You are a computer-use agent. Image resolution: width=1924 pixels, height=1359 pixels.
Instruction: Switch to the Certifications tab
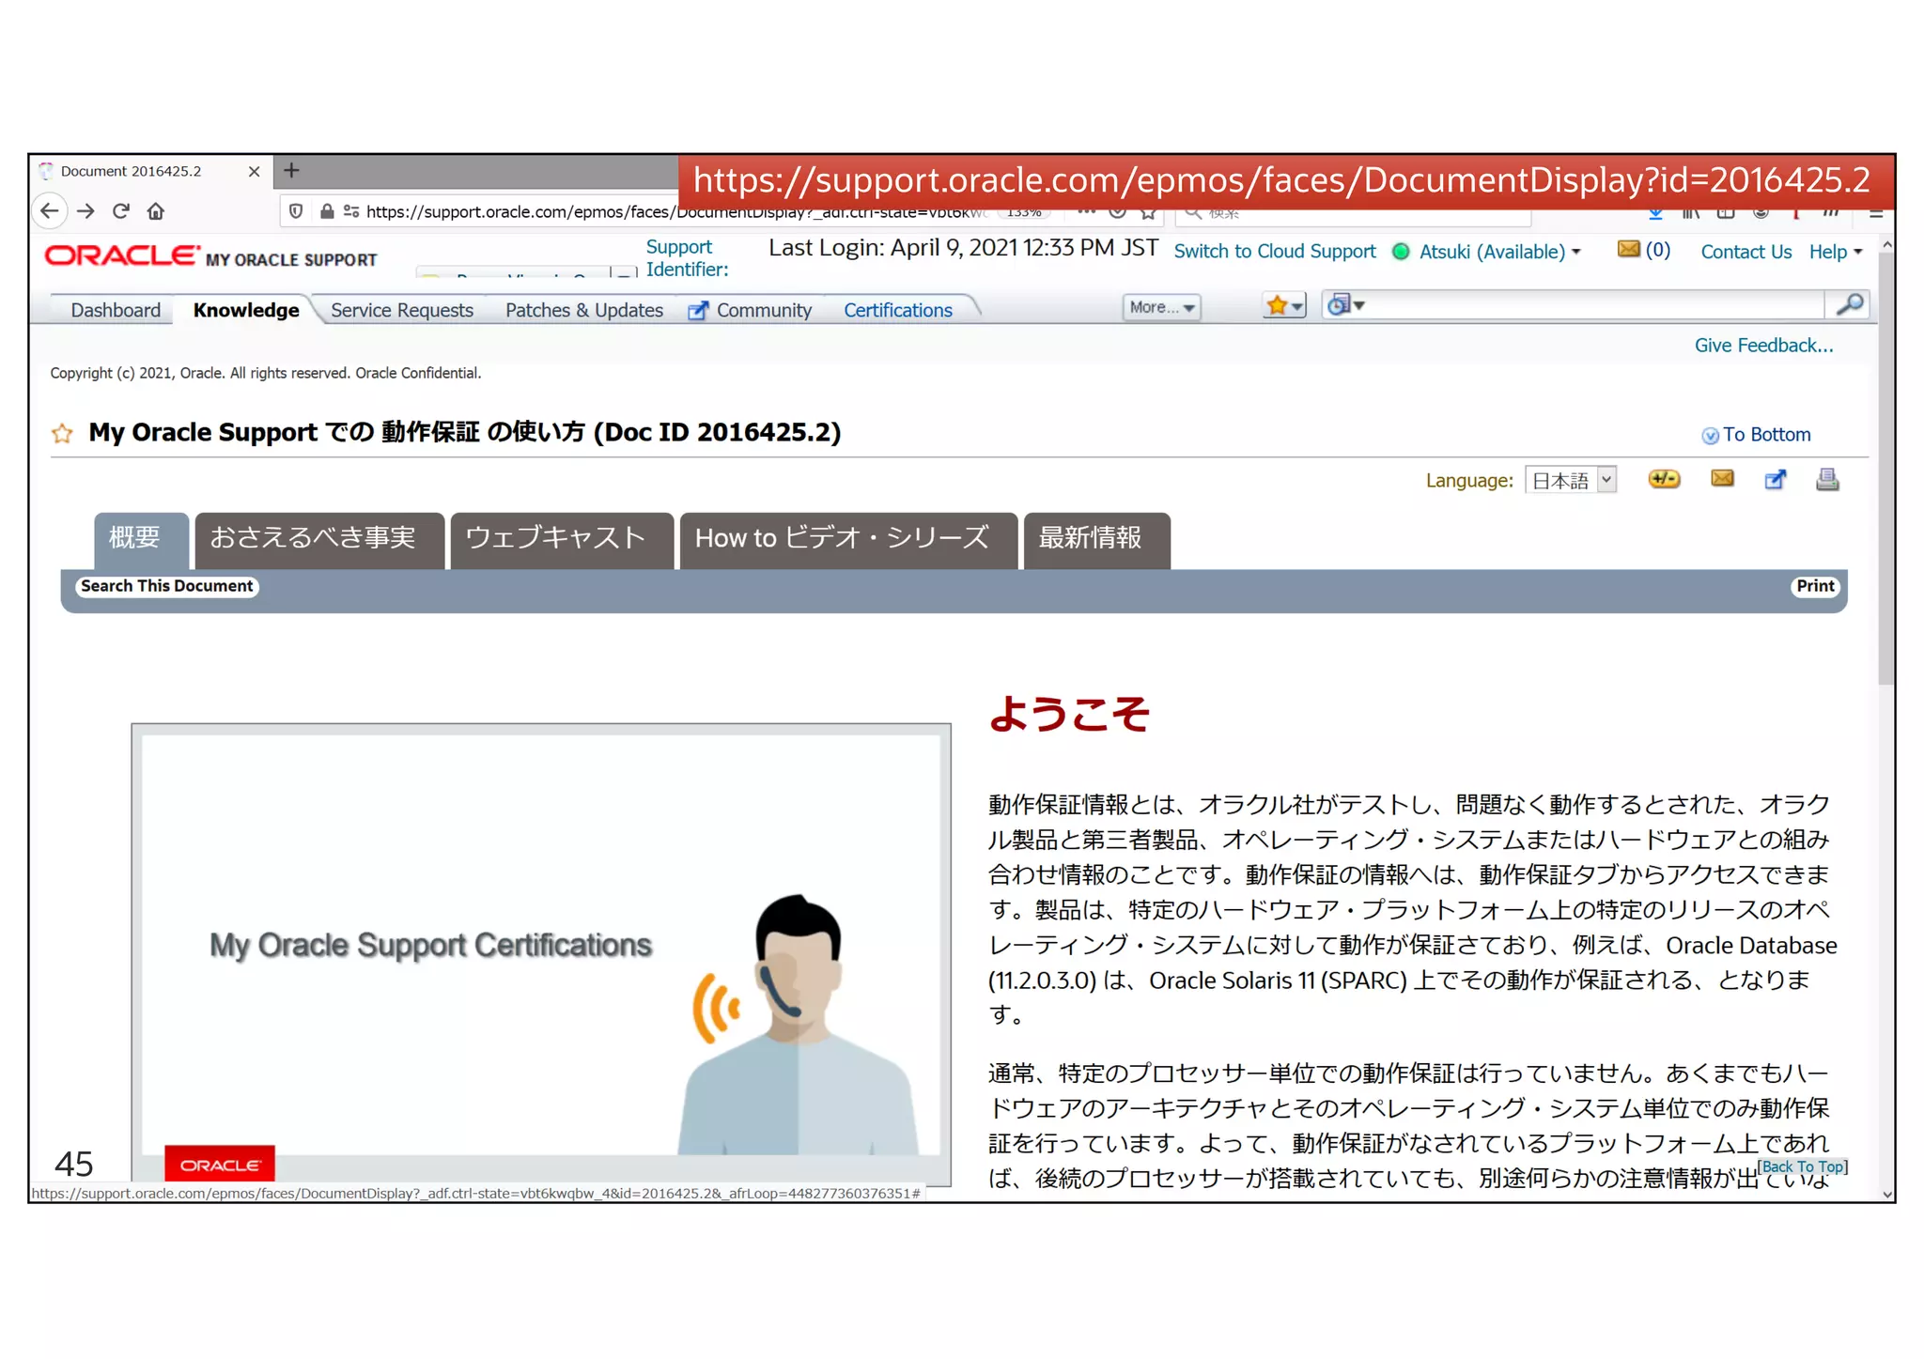coord(897,310)
